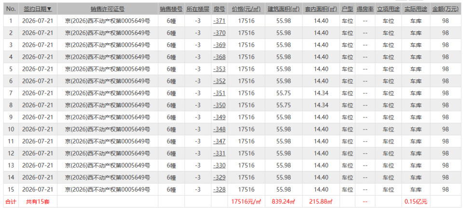Click 6幢 building in row 12
Viewport: 463px width, 210px height.
[171, 153]
